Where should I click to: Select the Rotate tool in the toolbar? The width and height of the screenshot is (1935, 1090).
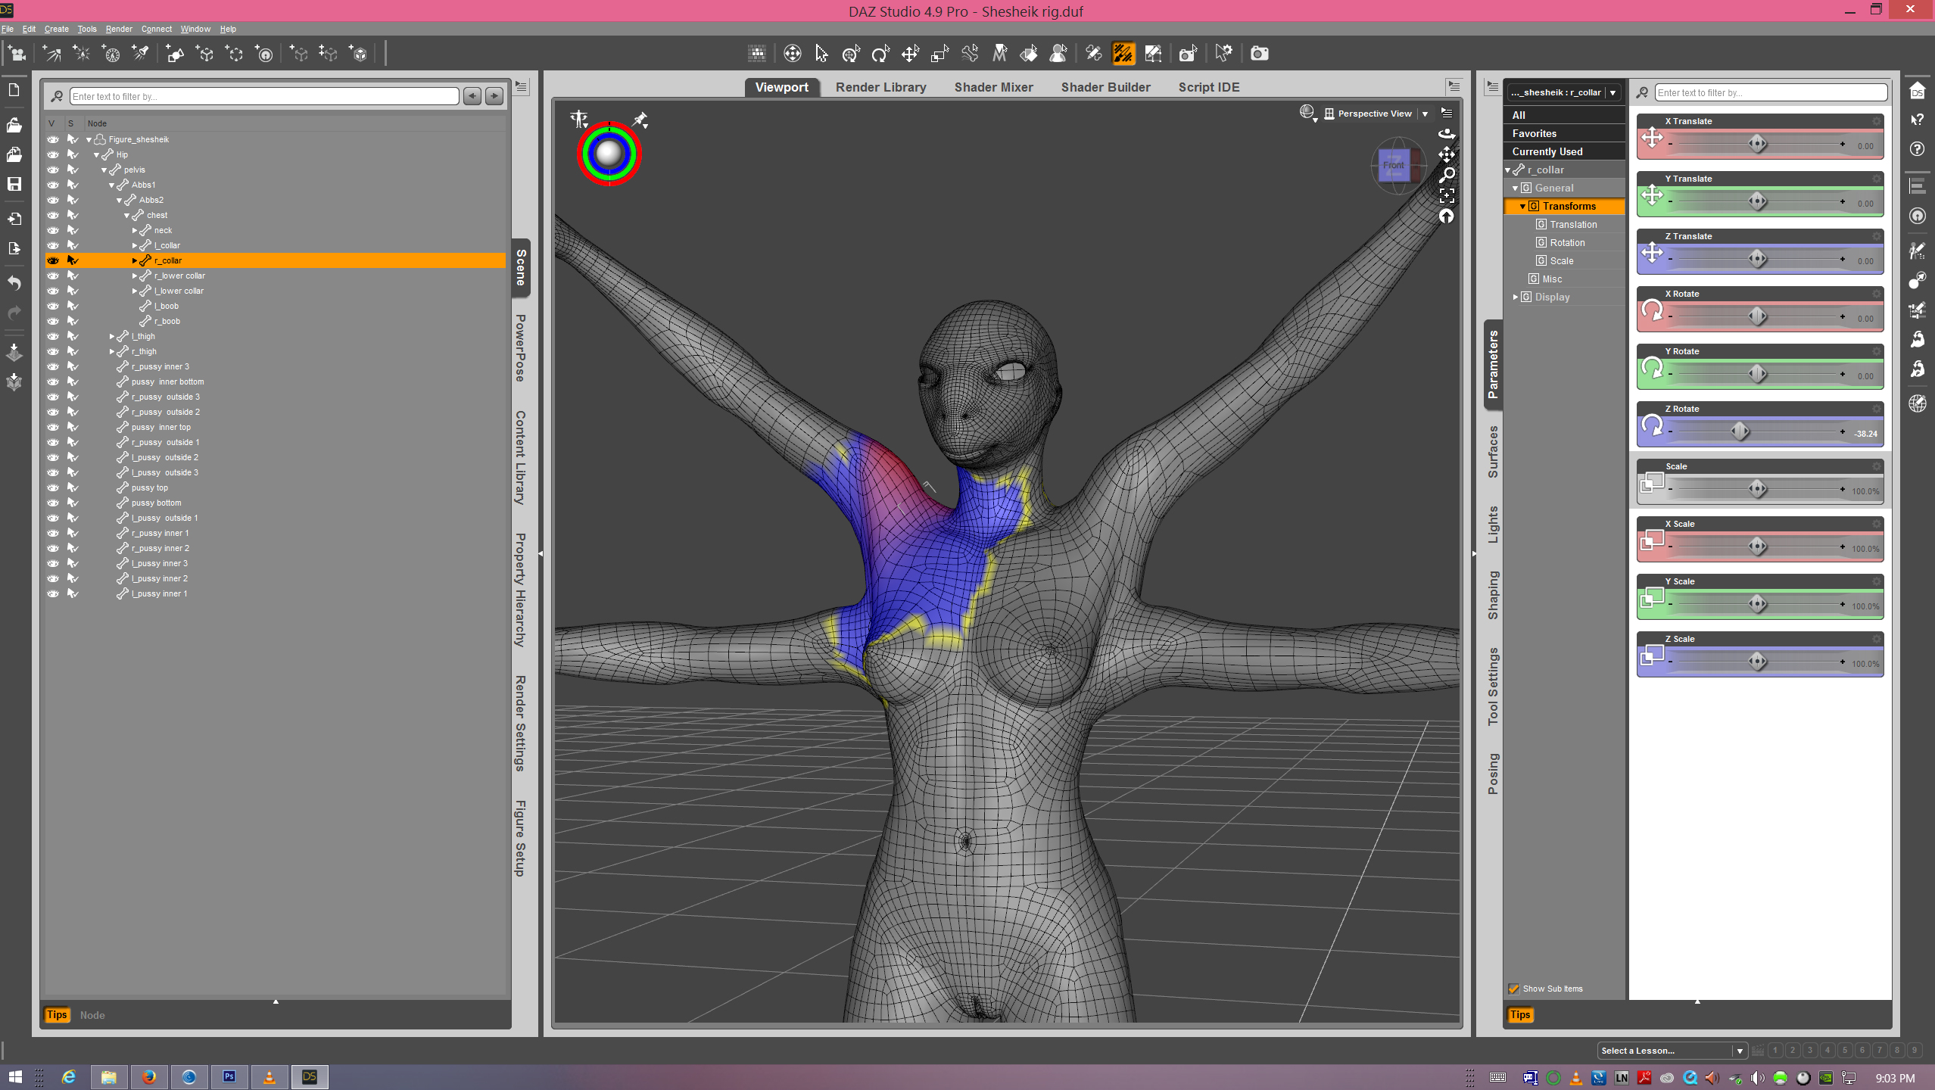[x=880, y=54]
